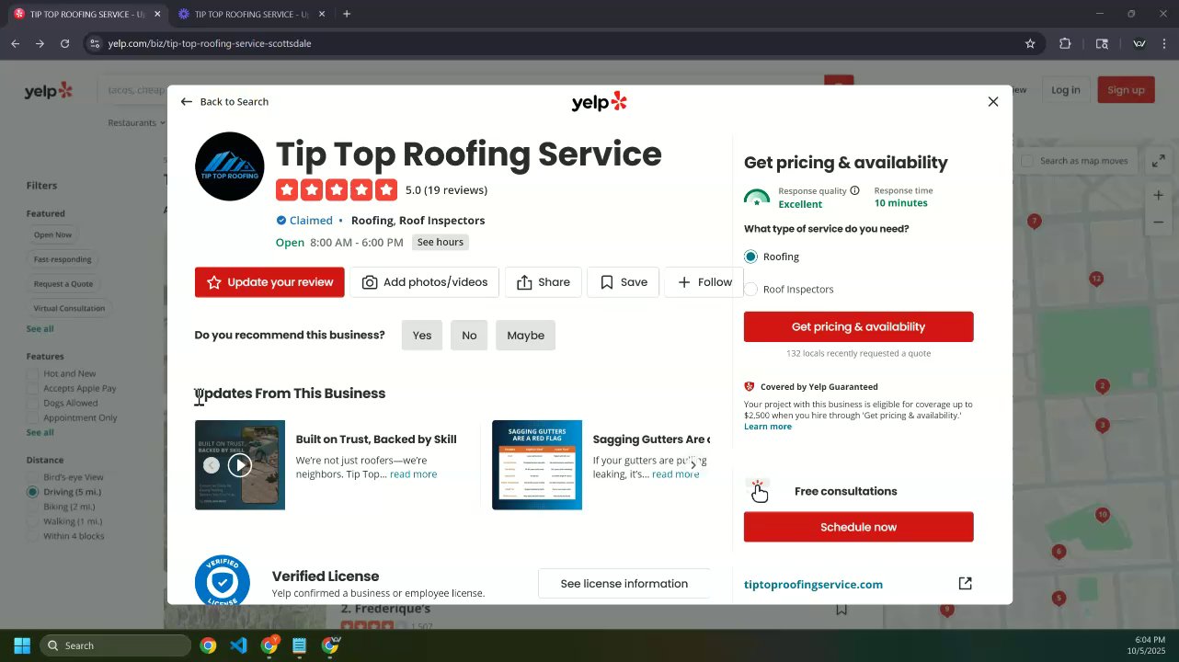This screenshot has width=1179, height=662.
Task: Click previous arrow on updates carousel
Action: 212,465
